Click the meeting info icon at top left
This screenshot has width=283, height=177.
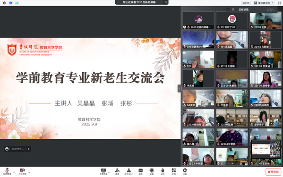click(x=4, y=3)
